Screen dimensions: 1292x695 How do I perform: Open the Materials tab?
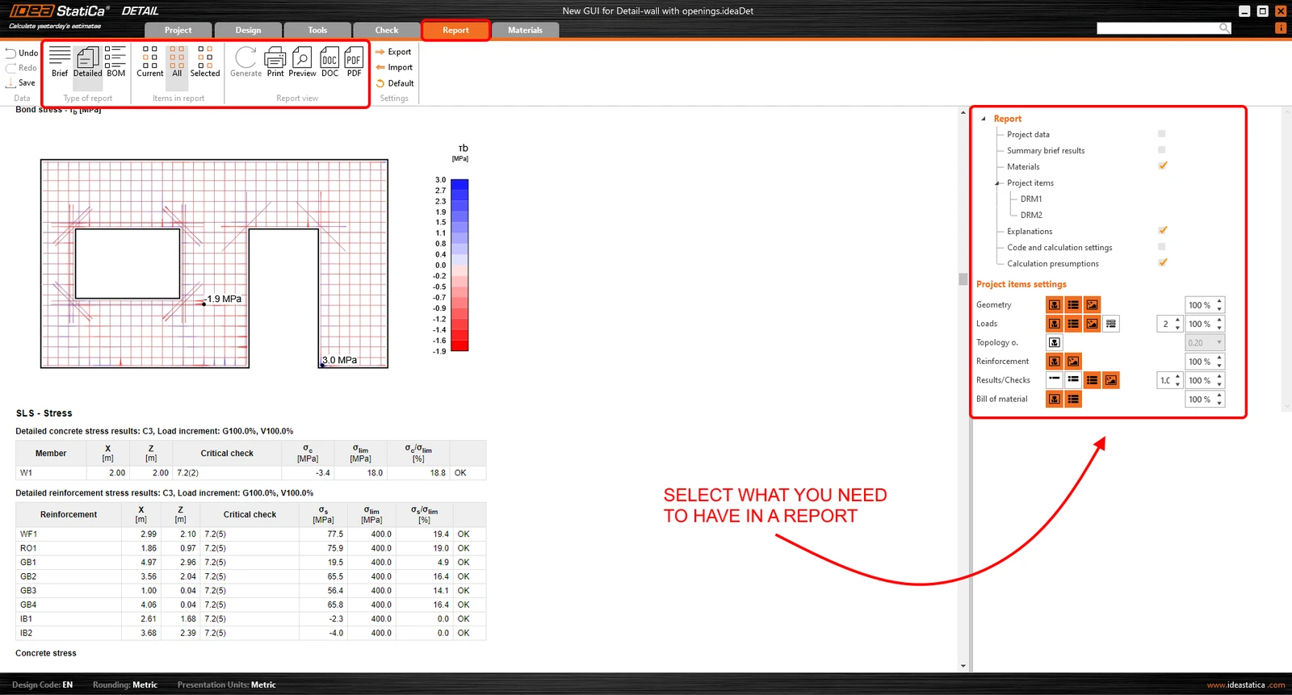pos(525,30)
